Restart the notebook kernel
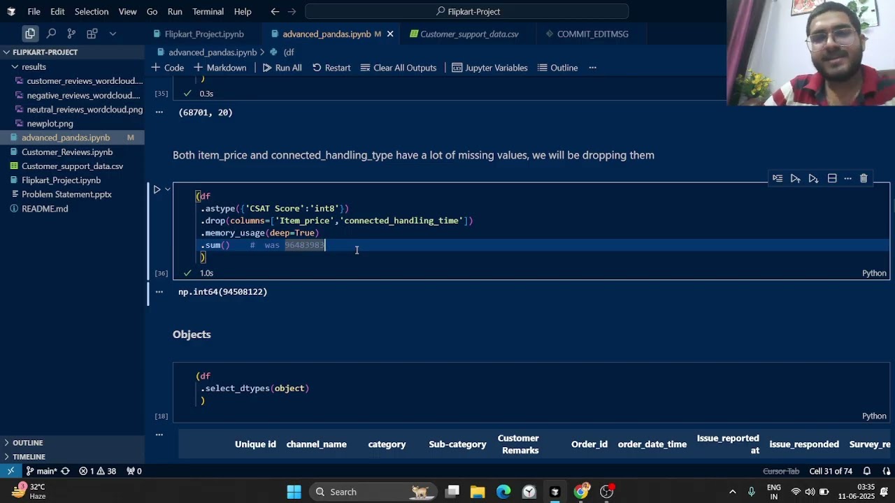The width and height of the screenshot is (895, 503). 331,68
